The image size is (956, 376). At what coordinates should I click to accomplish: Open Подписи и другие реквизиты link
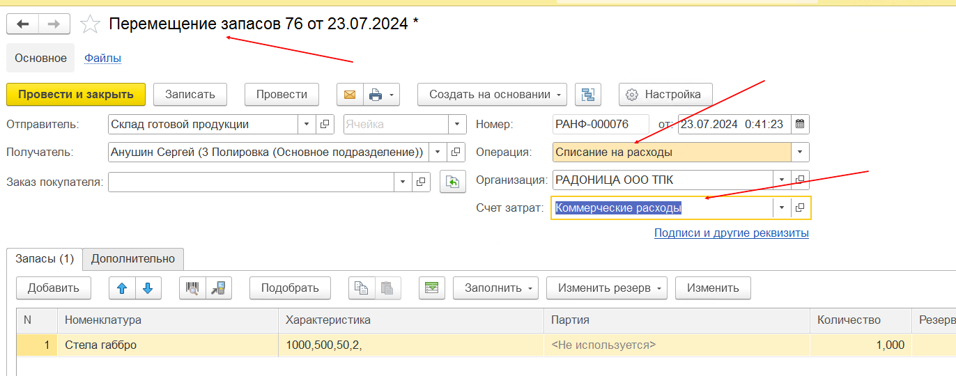pyautogui.click(x=732, y=233)
